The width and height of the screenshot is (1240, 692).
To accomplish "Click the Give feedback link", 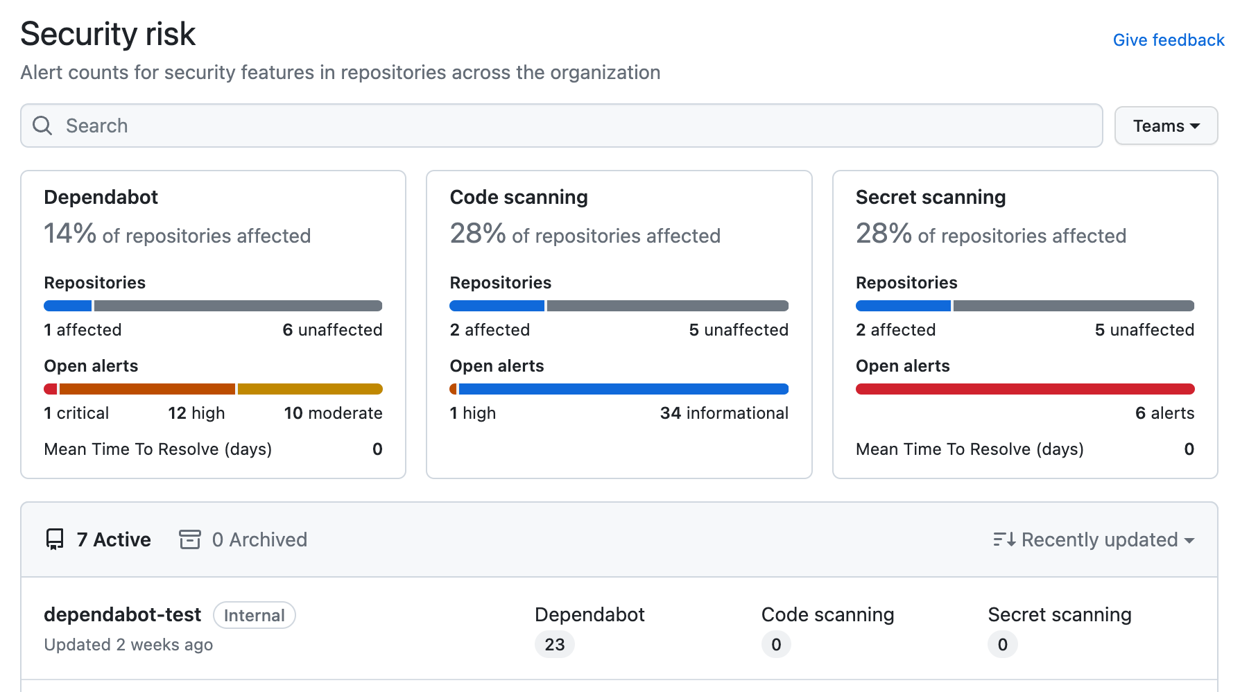I will (x=1168, y=40).
